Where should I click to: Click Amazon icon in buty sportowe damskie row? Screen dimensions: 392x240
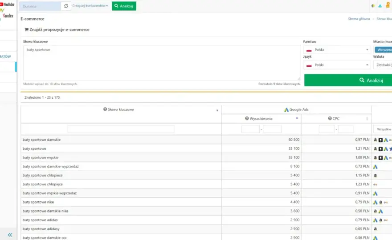(375, 140)
